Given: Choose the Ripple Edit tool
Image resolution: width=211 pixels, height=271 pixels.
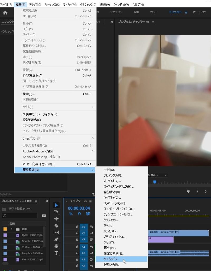Looking at the screenshot, I should 56,219.
